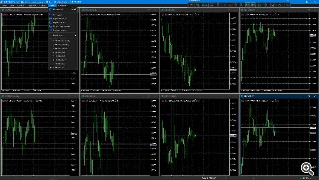
Task: Open the green Indicators list toolbar icon
Action: pos(259,5)
